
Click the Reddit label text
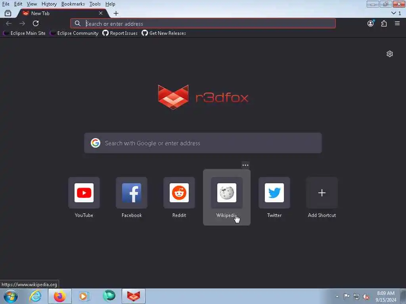point(179,215)
